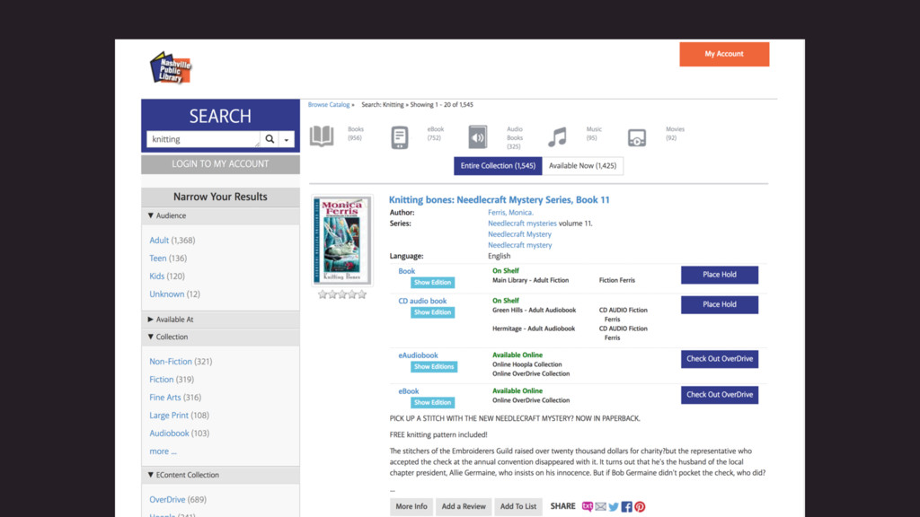This screenshot has width=920, height=517.
Task: Click the Browse Catalog breadcrumb
Action: pyautogui.click(x=329, y=105)
